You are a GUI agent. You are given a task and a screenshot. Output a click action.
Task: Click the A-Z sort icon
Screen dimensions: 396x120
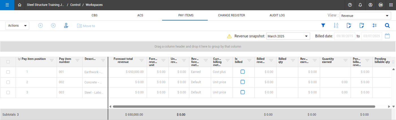(x=336, y=25)
